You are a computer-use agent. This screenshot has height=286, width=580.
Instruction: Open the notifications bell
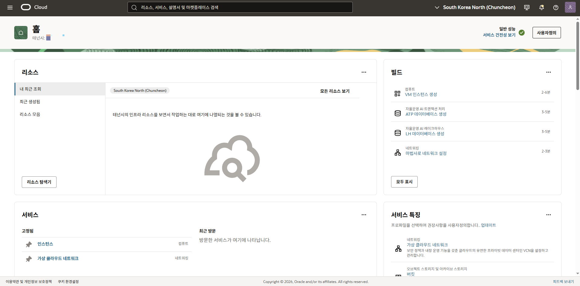[541, 8]
